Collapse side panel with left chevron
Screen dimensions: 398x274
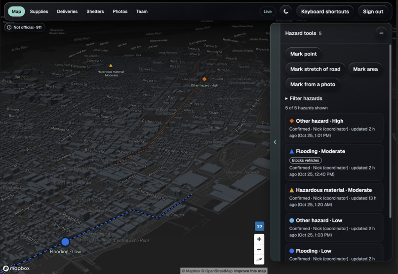275,142
